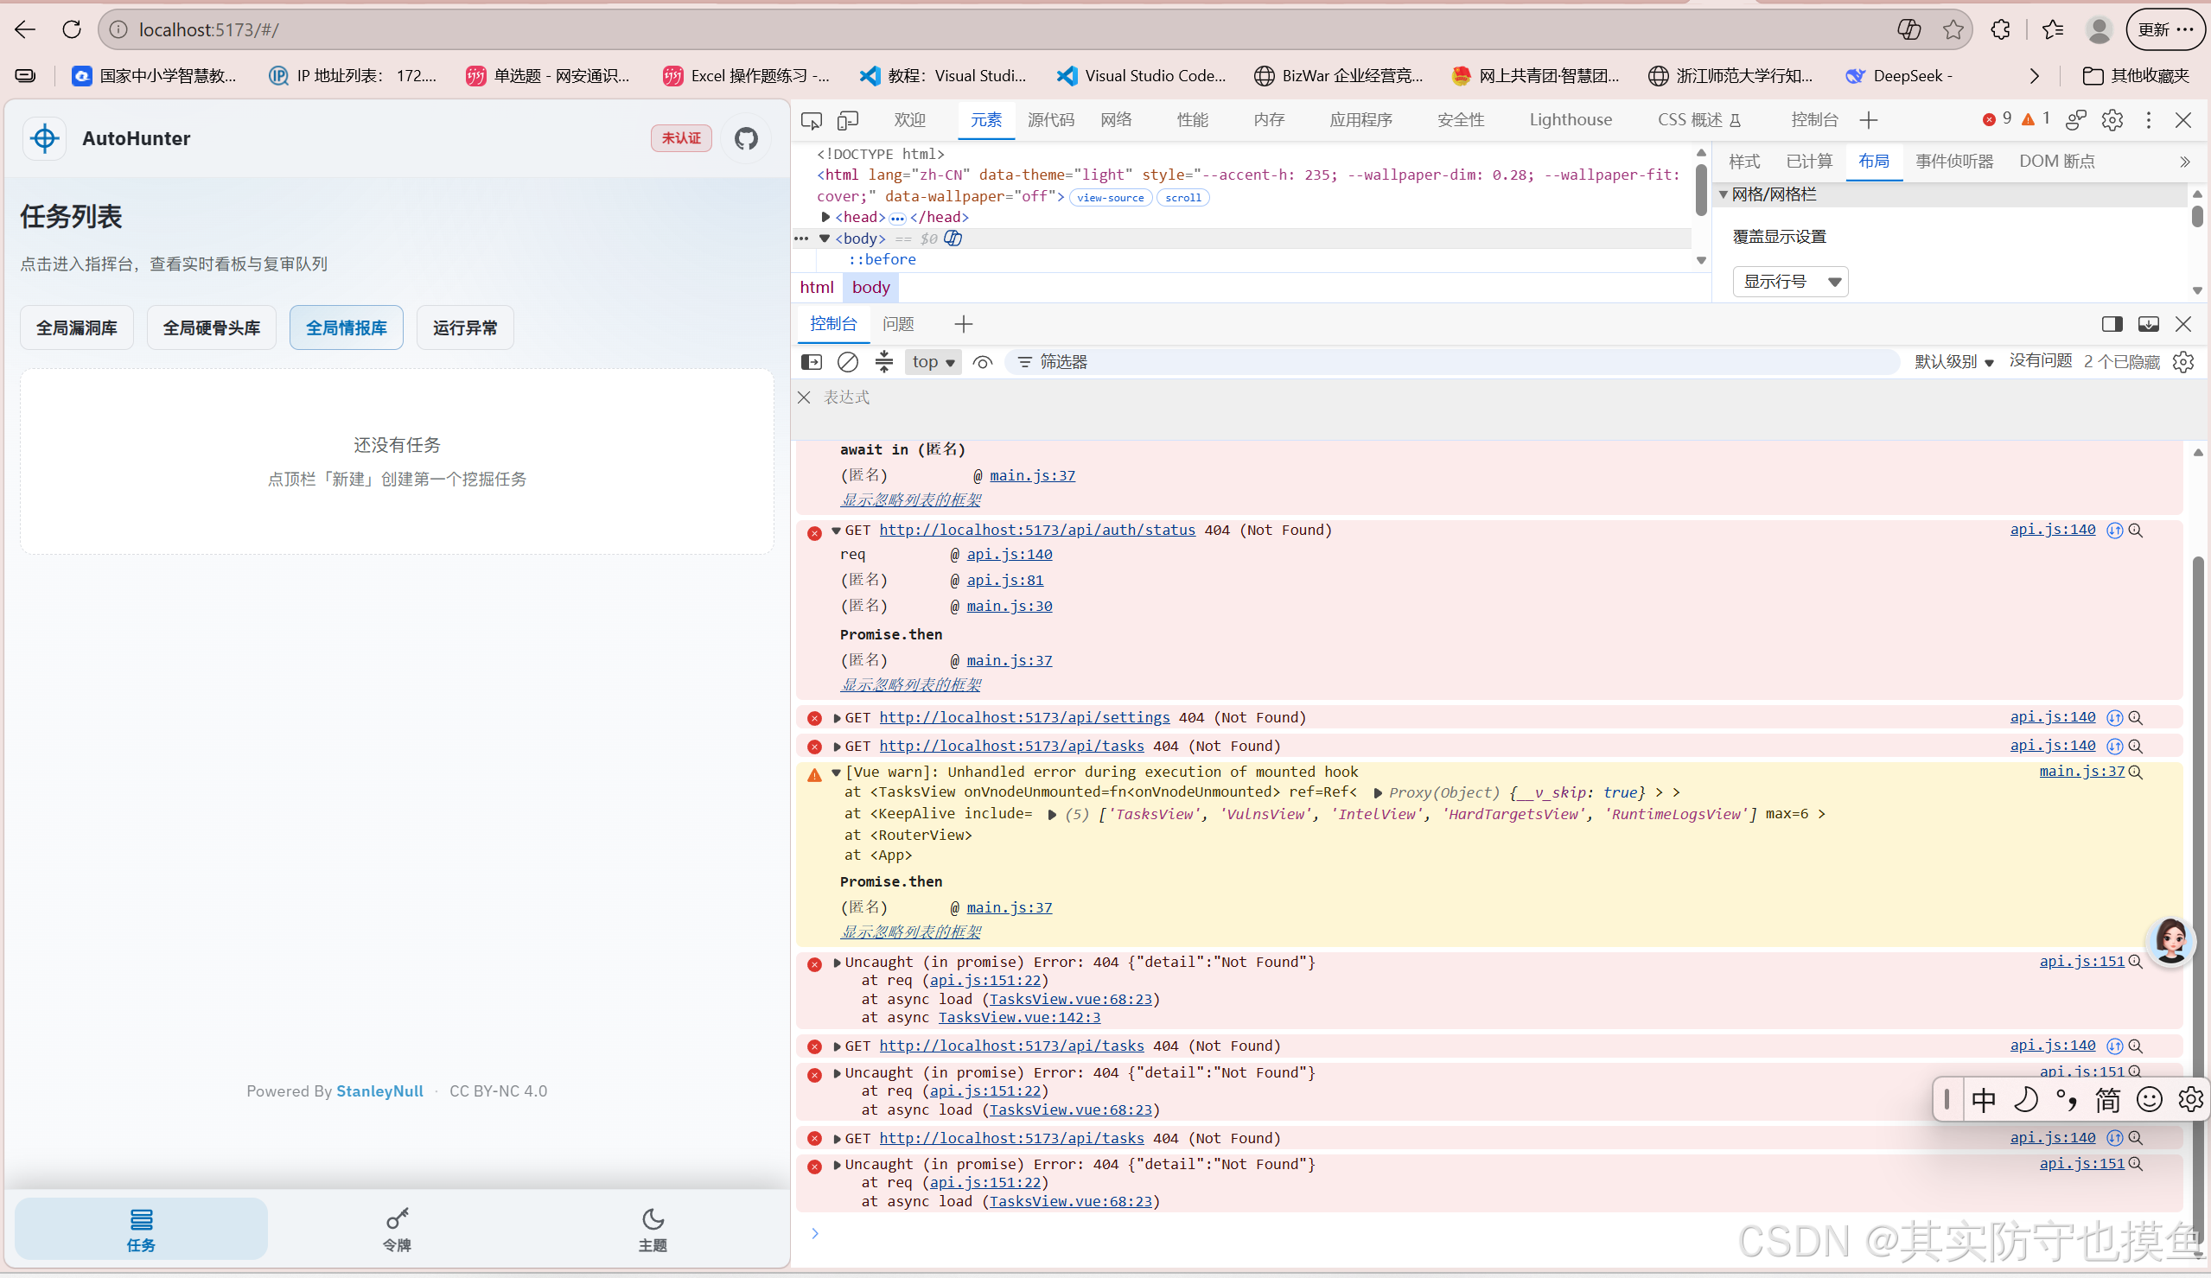Add more DevTools tools with plus icon
Screen dimensions: 2211x1278
[1869, 120]
